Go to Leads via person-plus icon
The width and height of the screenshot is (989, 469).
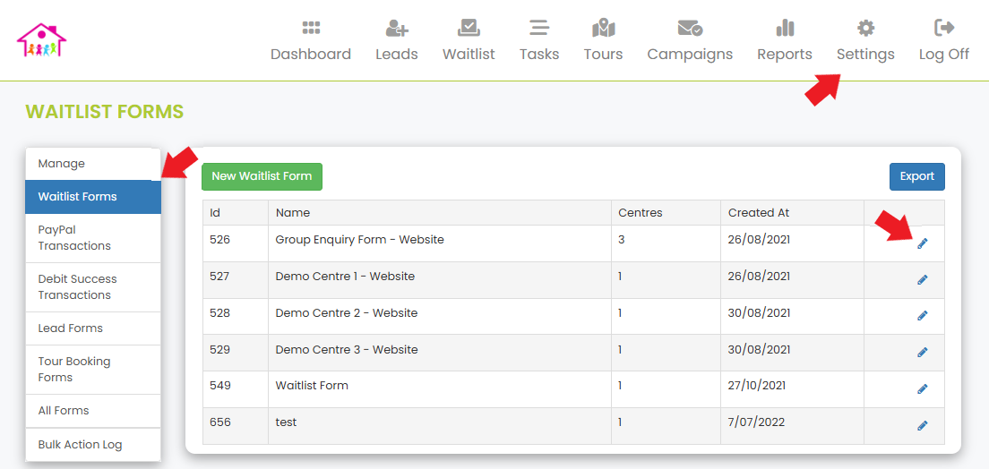[397, 28]
